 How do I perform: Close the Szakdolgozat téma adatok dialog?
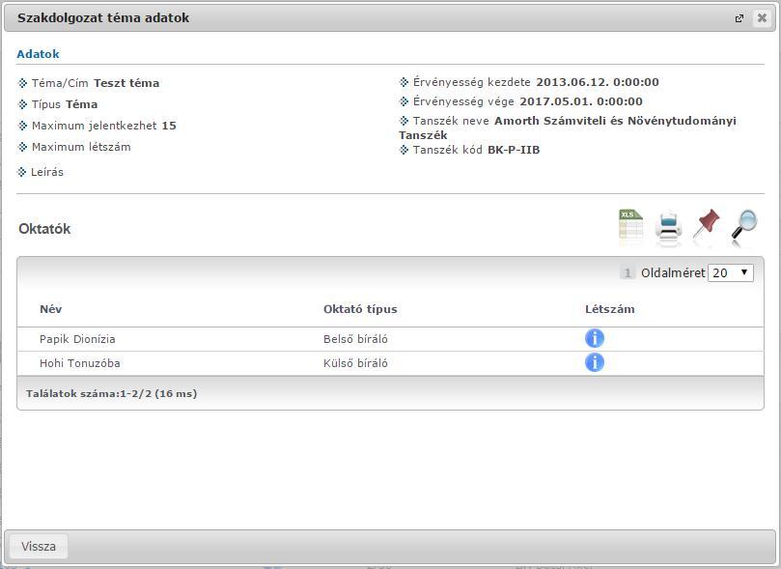coord(762,18)
